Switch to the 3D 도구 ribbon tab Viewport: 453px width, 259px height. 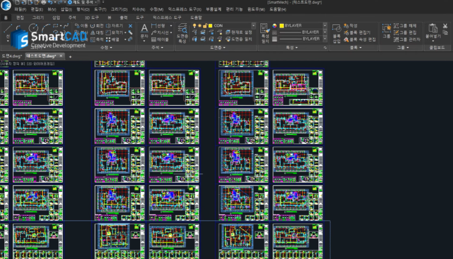91,18
